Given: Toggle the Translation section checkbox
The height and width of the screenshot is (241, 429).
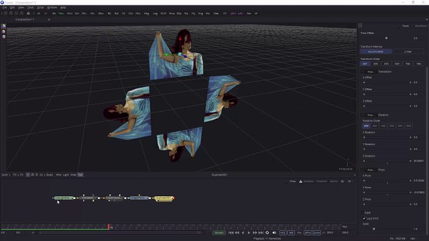Looking at the screenshot, I should click(x=362, y=72).
